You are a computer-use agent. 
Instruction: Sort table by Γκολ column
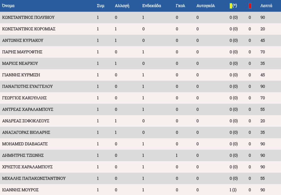pyautogui.click(x=180, y=6)
